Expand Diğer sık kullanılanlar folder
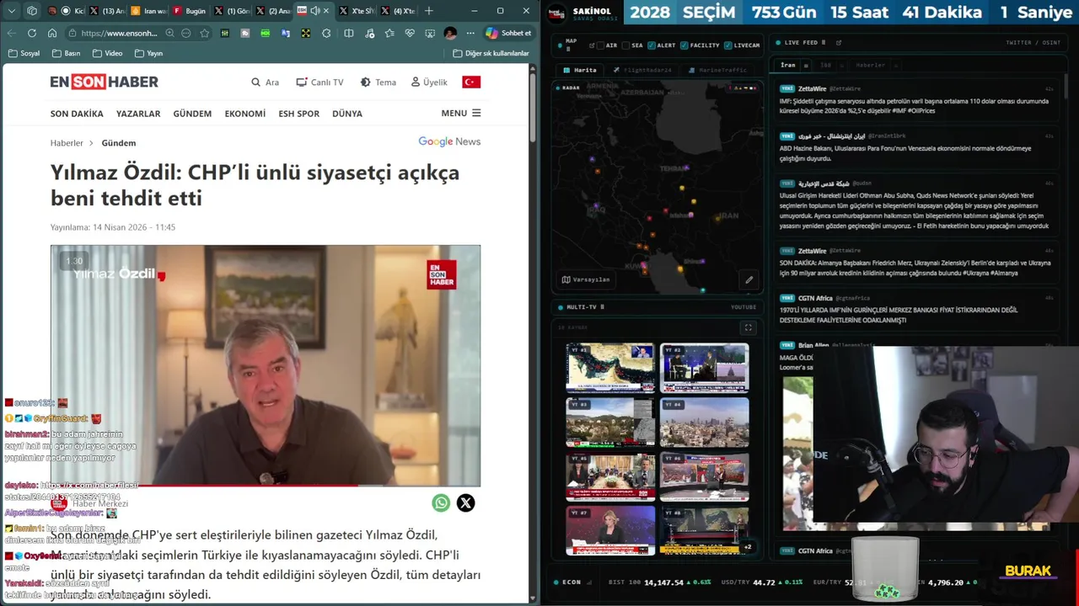Image resolution: width=1079 pixels, height=606 pixels. coord(491,53)
